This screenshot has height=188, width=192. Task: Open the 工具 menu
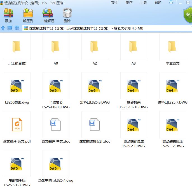pos(144,3)
